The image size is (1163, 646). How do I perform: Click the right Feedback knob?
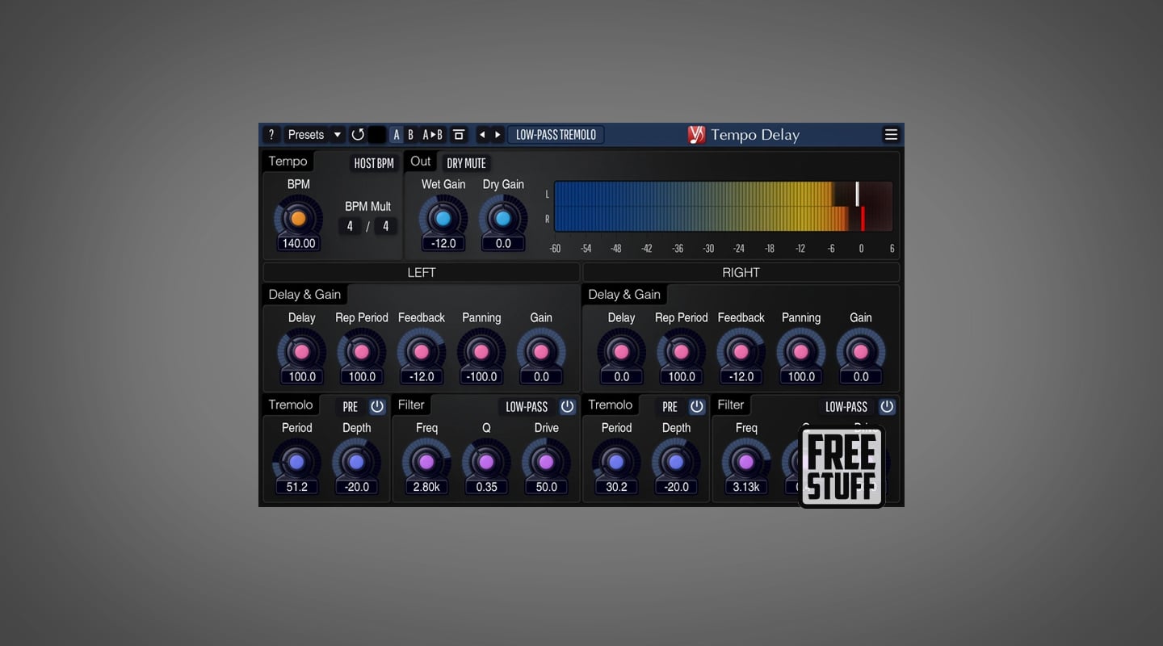(x=741, y=352)
